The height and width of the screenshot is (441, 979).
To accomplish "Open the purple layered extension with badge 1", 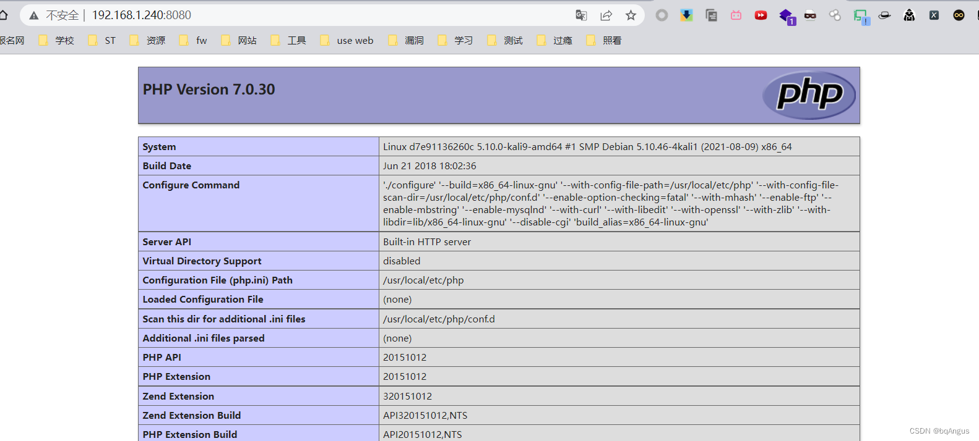I will coord(787,17).
